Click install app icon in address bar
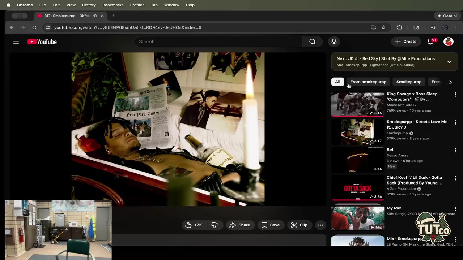Image resolution: width=463 pixels, height=260 pixels. coord(373,27)
